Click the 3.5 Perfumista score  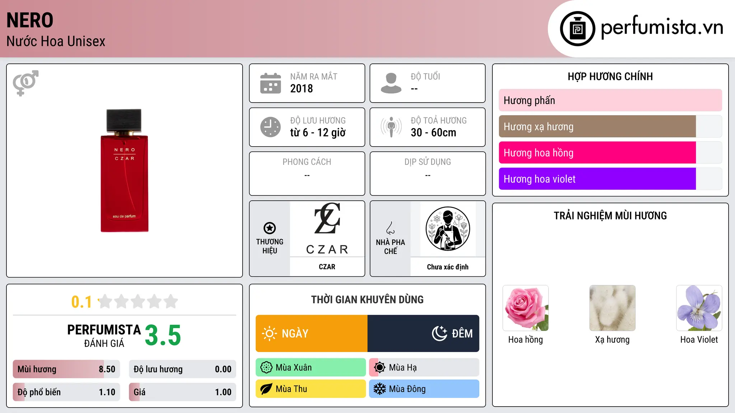click(x=163, y=335)
